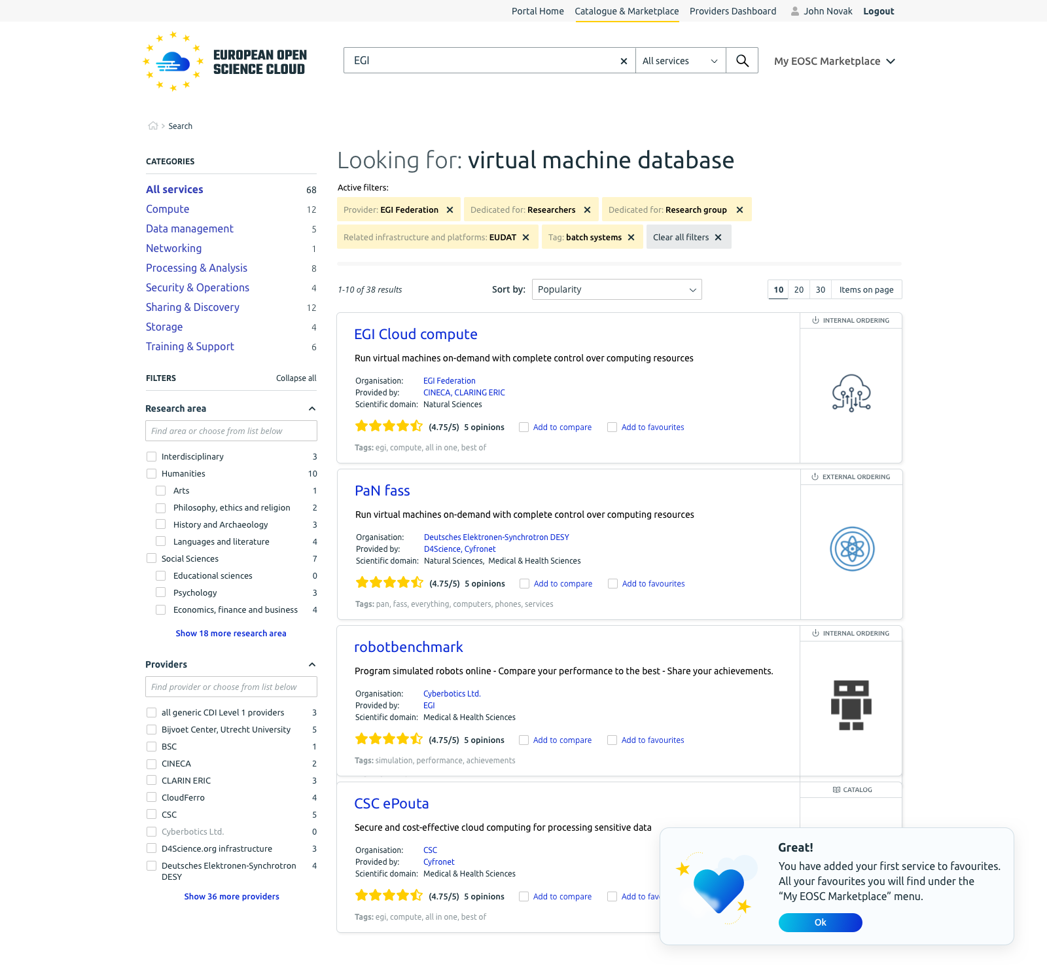Screen dimensions: 1047x976
Task: Collapse the Research area filter section
Action: [x=312, y=408]
